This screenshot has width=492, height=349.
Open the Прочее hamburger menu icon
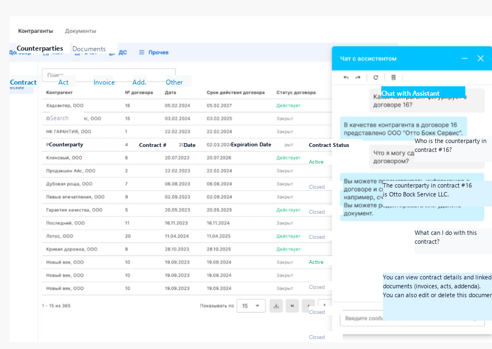(x=142, y=52)
